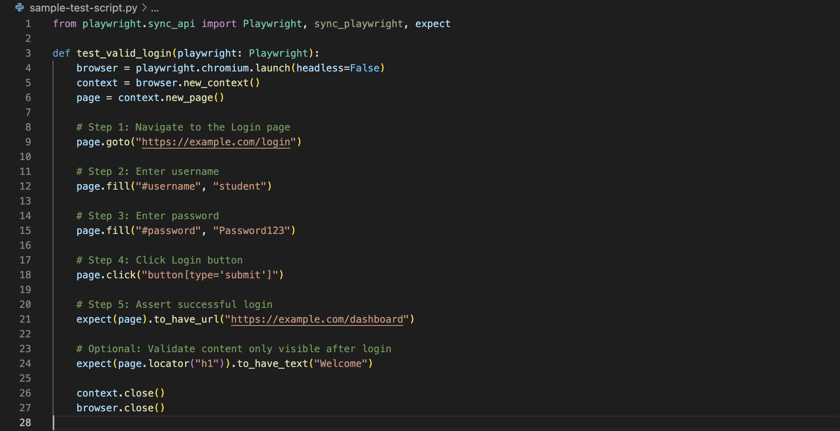Follow the https://example.com/dashboard link
The image size is (840, 431).
coord(317,319)
